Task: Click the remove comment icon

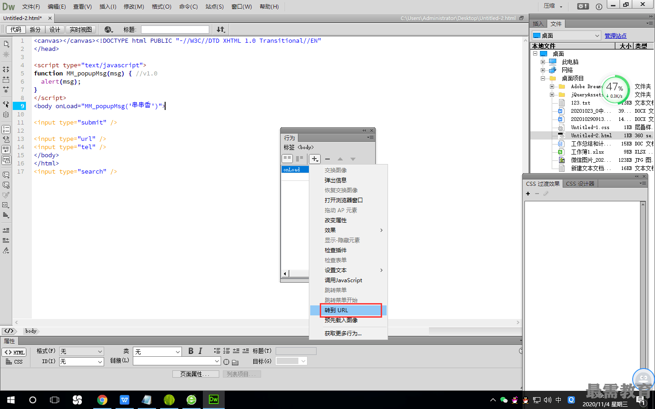Action: [6, 185]
